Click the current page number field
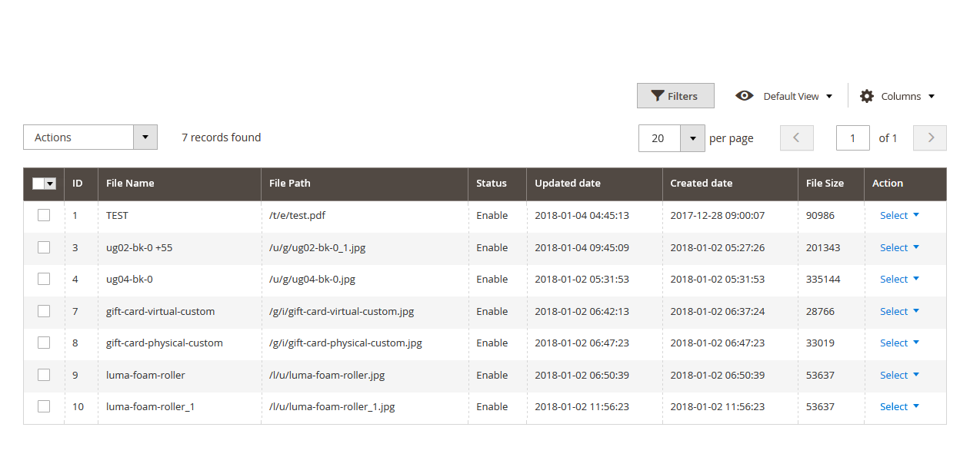970x467 pixels. click(x=852, y=138)
